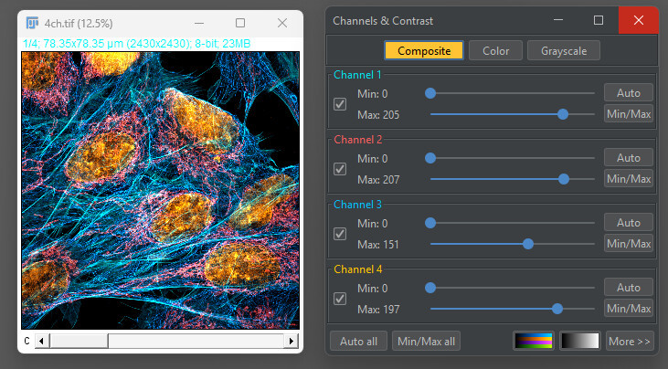Click the grayscale gradient LUT button
Viewport: 668px width, 369px height.
click(579, 341)
